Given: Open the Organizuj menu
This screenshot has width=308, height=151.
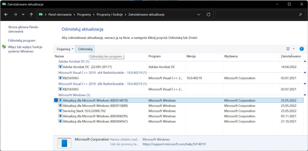Looking at the screenshot, I should point(65,49).
